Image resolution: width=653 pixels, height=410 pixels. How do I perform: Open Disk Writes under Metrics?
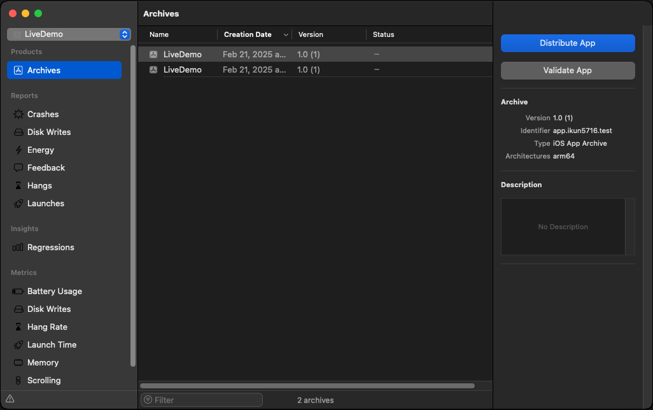[x=49, y=309]
